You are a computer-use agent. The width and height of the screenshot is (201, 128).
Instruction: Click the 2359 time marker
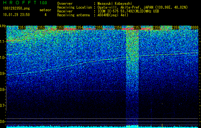click(x=175, y=28)
